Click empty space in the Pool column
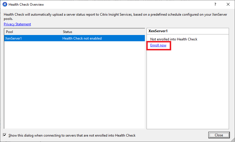The width and height of the screenshot is (235, 142). 31,85
